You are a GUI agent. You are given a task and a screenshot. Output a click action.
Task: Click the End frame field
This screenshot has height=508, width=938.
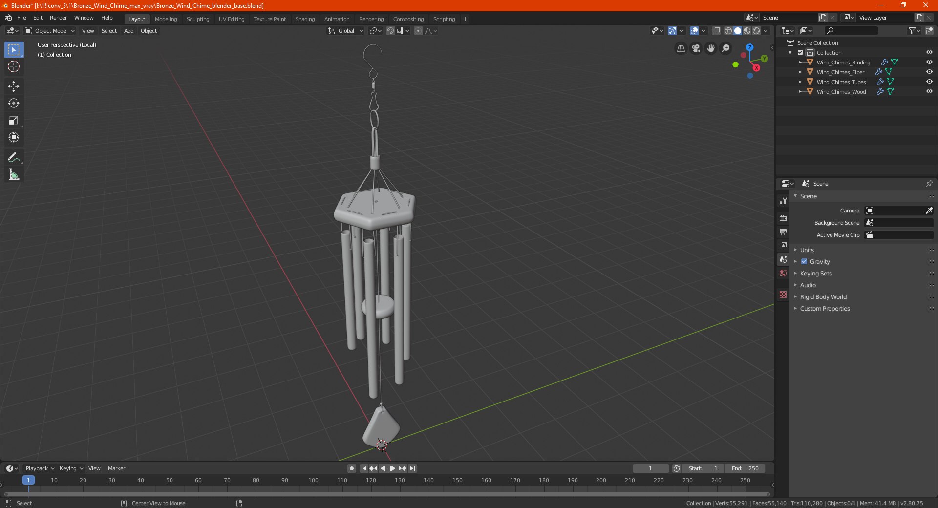click(x=745, y=468)
